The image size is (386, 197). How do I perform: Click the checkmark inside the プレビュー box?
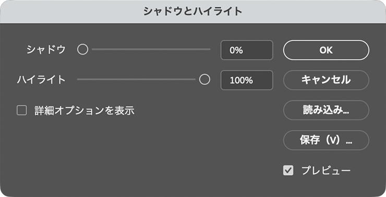pos(288,170)
